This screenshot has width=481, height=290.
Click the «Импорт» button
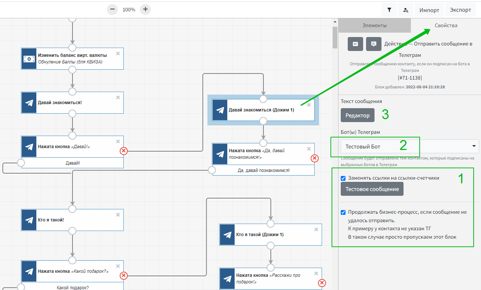pyautogui.click(x=429, y=10)
